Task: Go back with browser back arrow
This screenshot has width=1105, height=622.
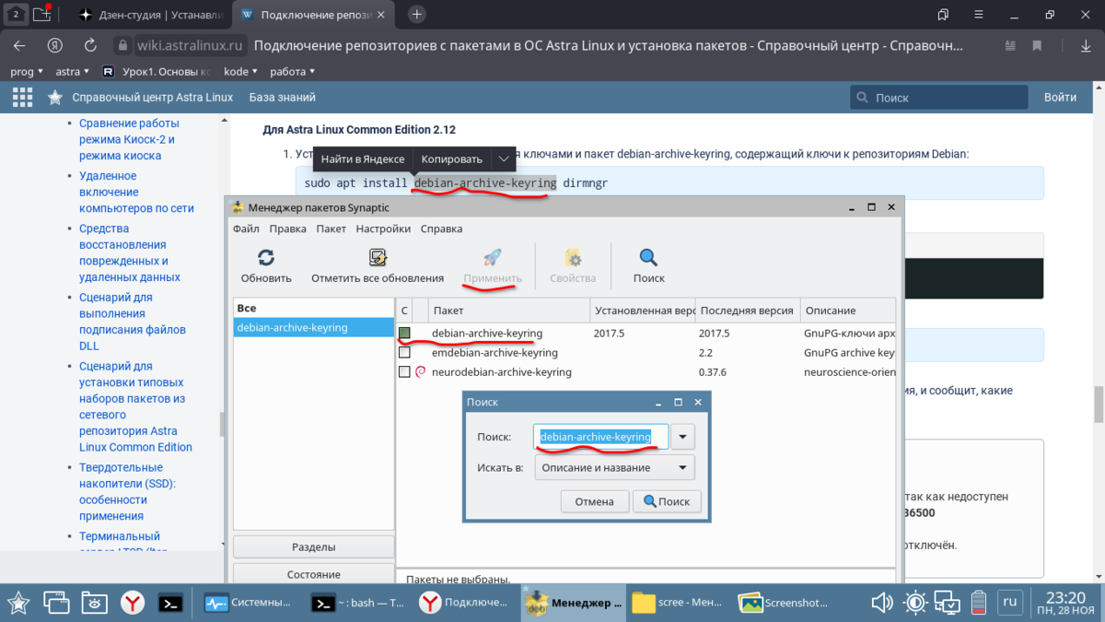Action: click(x=19, y=45)
